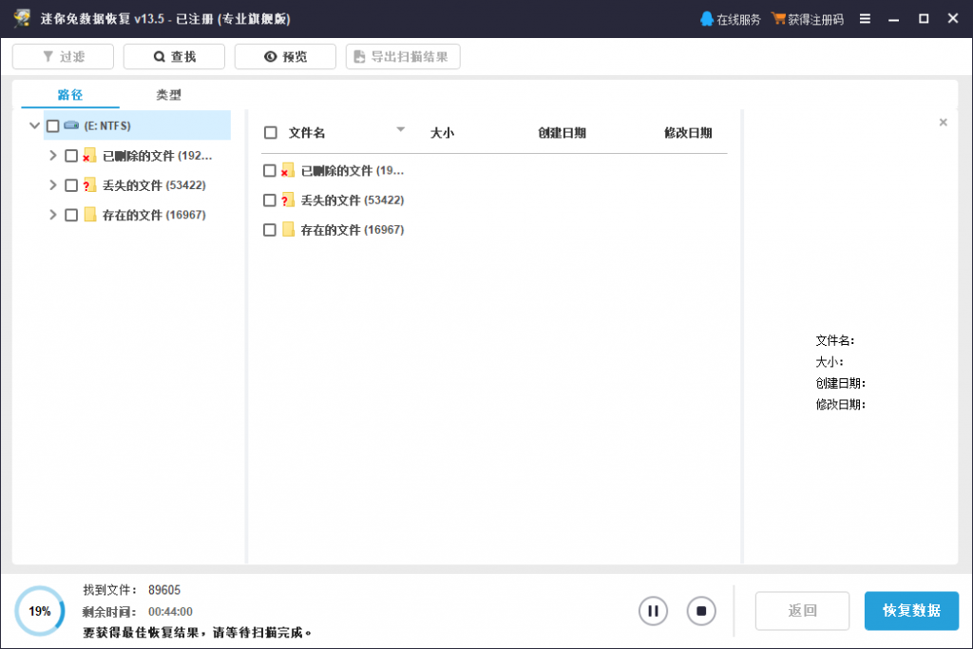
Task: Click the 查找 search button
Action: [174, 56]
